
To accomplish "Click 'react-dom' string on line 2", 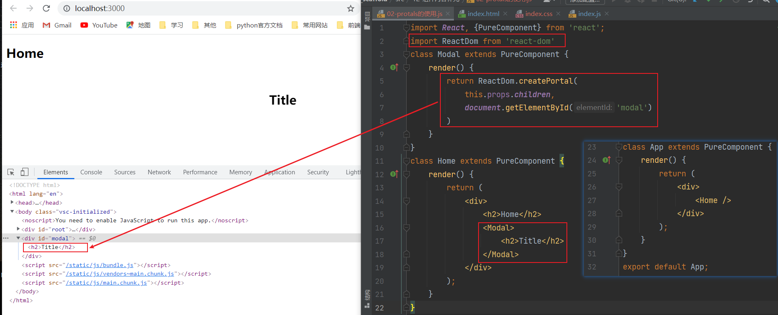I will point(530,41).
